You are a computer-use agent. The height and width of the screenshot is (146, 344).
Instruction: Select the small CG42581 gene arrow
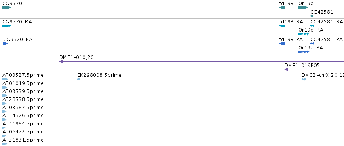pyautogui.click(x=312, y=16)
